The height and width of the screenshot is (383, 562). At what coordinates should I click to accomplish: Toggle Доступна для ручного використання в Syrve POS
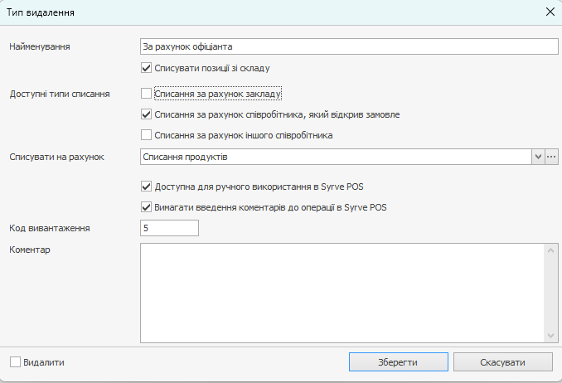coord(147,187)
